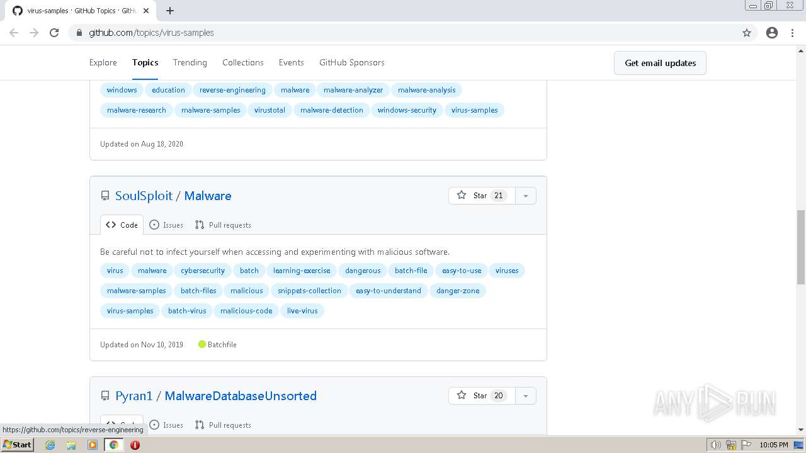This screenshot has width=806, height=453.
Task: Open Pull requests of SoulSploit Malware
Action: [223, 225]
